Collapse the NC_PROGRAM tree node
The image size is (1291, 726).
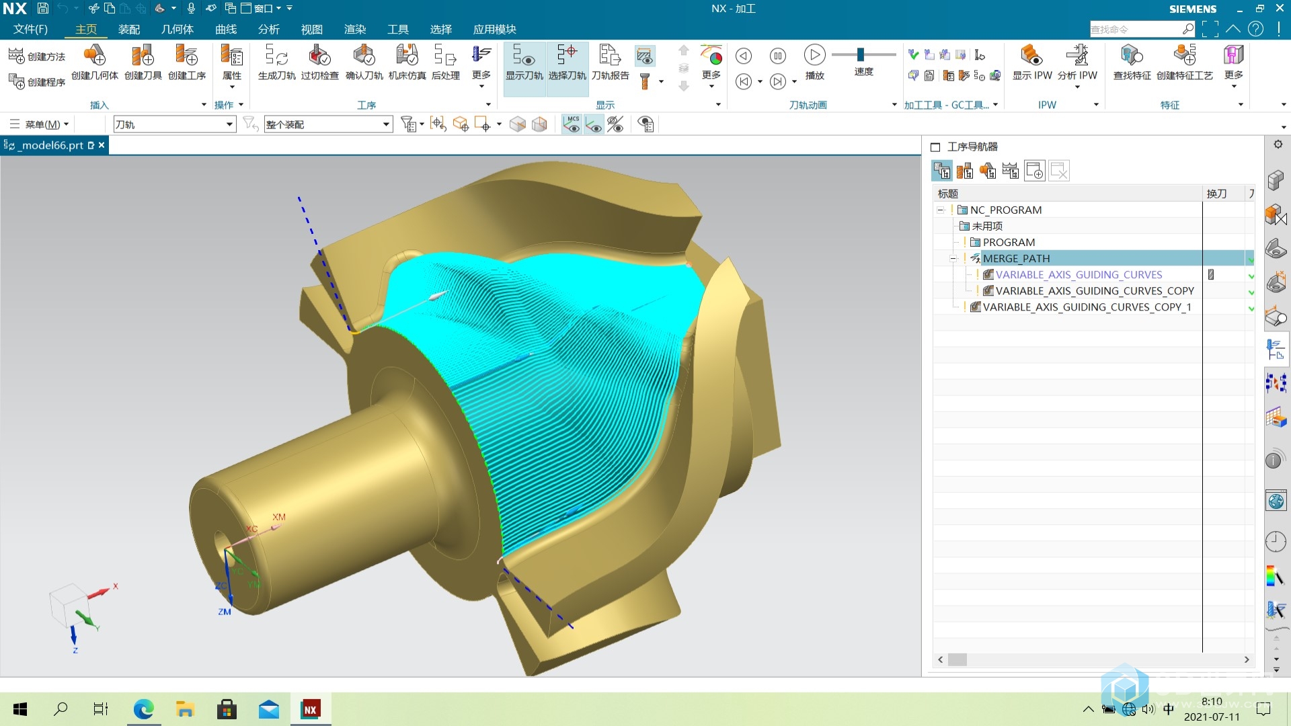[x=941, y=210]
